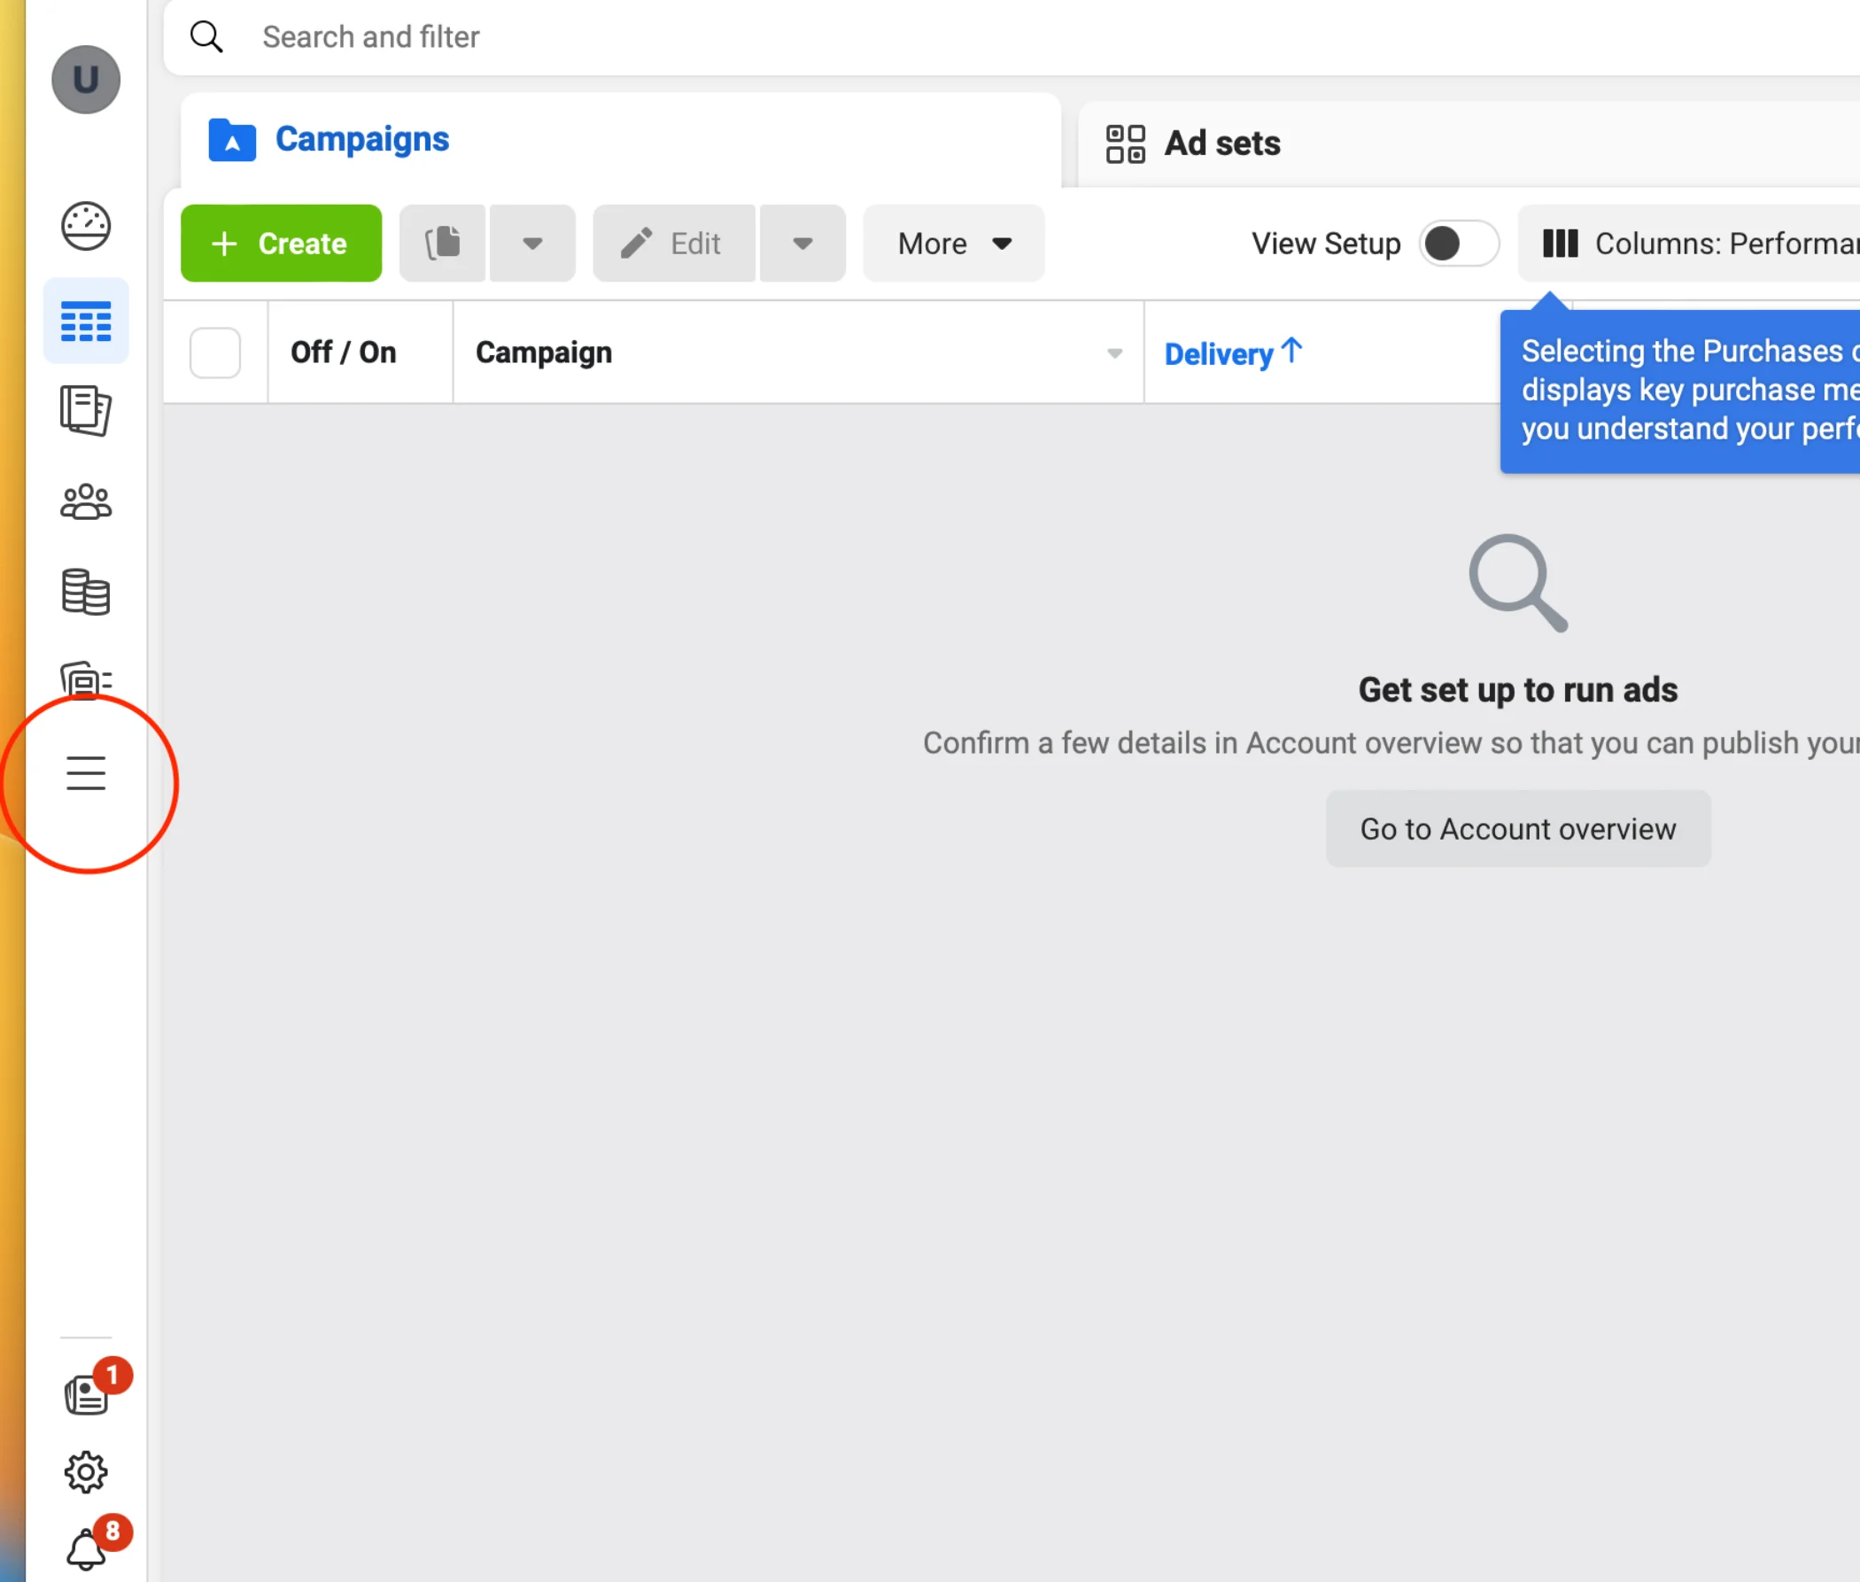The height and width of the screenshot is (1582, 1860).
Task: Switch to the Ad sets tab
Action: click(1221, 143)
